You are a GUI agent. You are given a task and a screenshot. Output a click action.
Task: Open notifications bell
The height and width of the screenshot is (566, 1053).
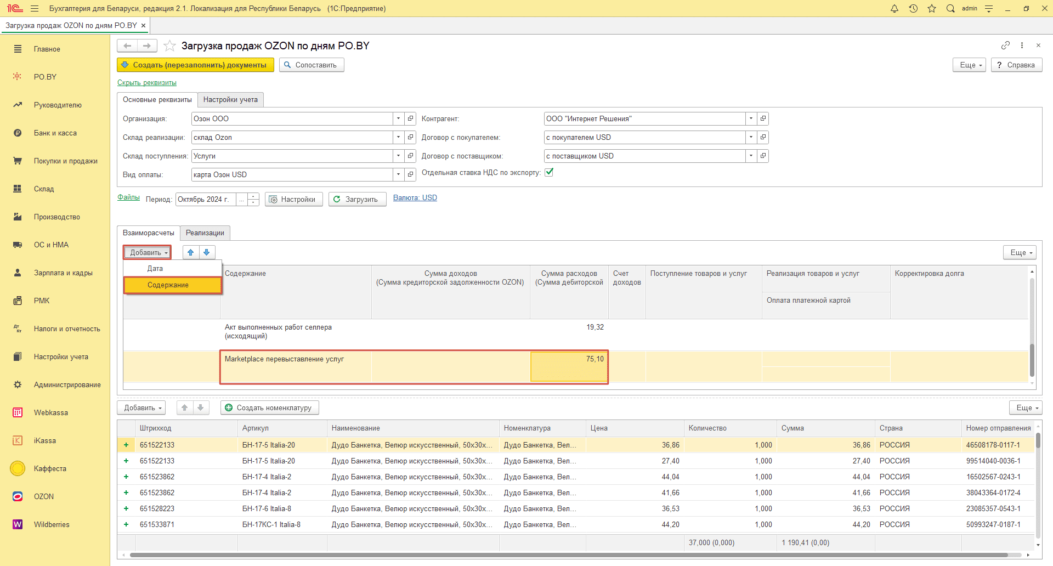[895, 8]
